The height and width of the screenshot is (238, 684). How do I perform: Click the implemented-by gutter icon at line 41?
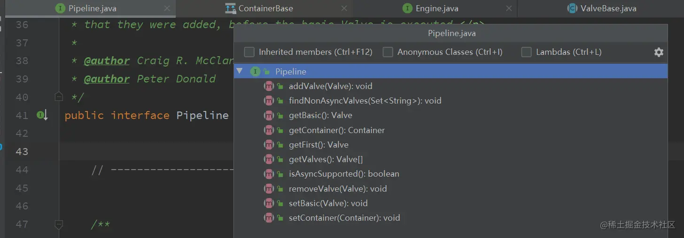coord(42,115)
